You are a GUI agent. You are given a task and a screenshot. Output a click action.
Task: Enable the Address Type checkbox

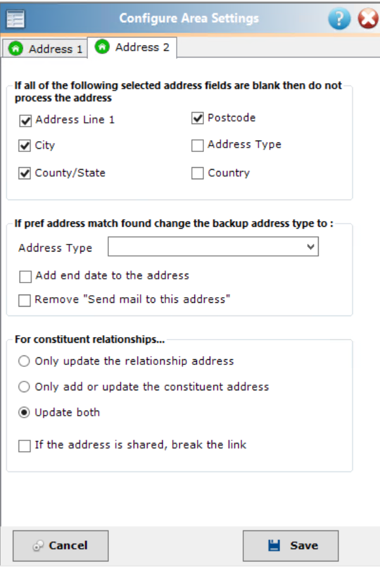[198, 145]
